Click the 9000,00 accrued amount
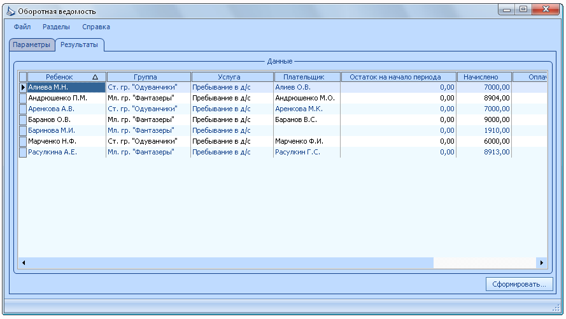Image resolution: width=566 pixels, height=319 pixels. point(484,119)
